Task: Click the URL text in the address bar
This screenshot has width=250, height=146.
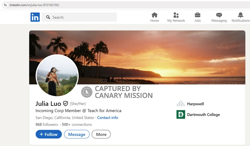Action: coord(34,5)
